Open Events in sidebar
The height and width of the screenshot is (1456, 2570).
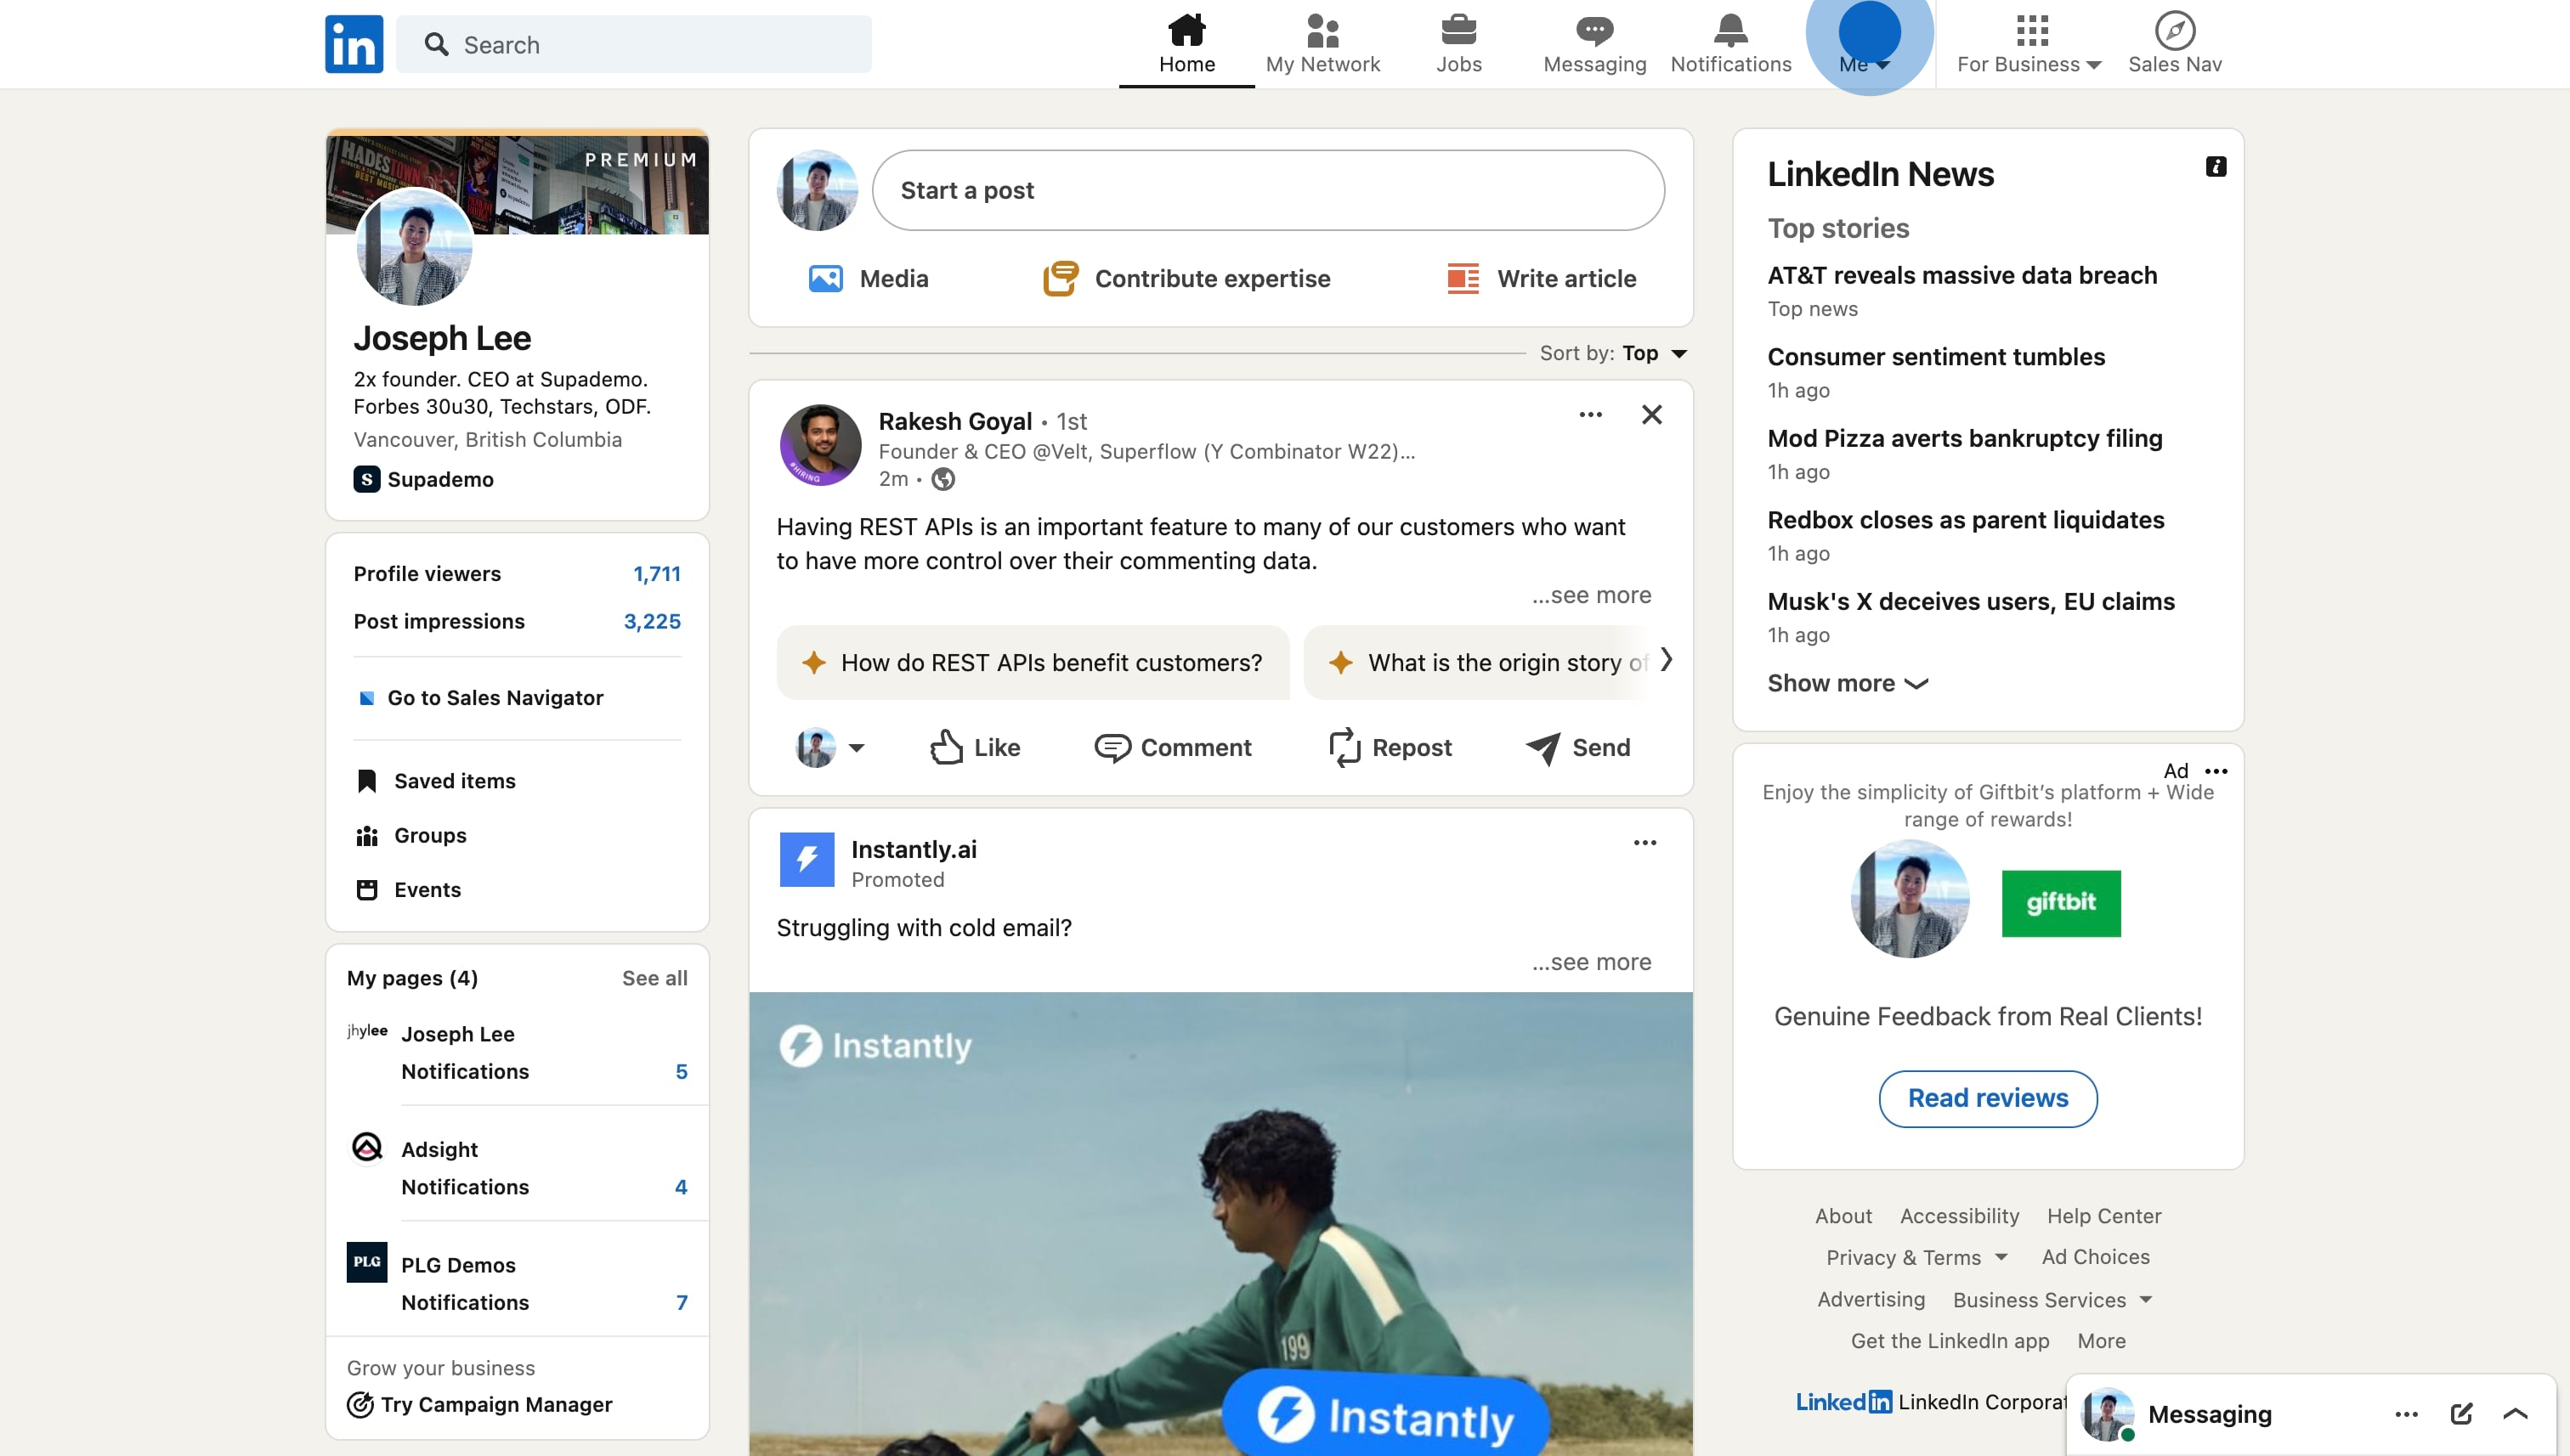tap(408, 890)
